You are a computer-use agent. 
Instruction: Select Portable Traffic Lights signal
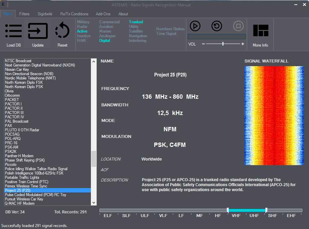pos(48,177)
